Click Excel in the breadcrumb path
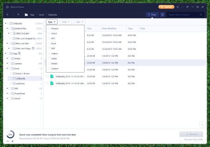This screenshot has width=210, height=147. [42, 15]
